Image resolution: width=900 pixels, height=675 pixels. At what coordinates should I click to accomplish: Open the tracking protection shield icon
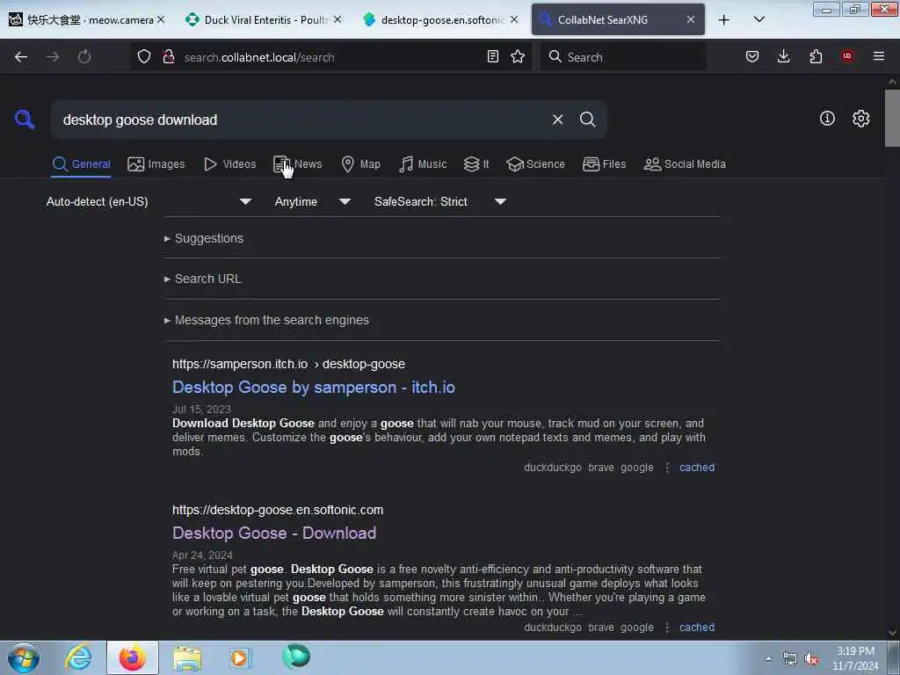click(144, 57)
